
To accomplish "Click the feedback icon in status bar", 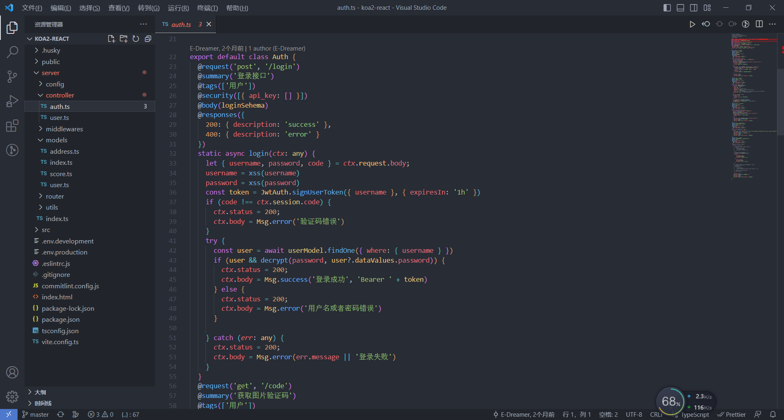I will 758,414.
